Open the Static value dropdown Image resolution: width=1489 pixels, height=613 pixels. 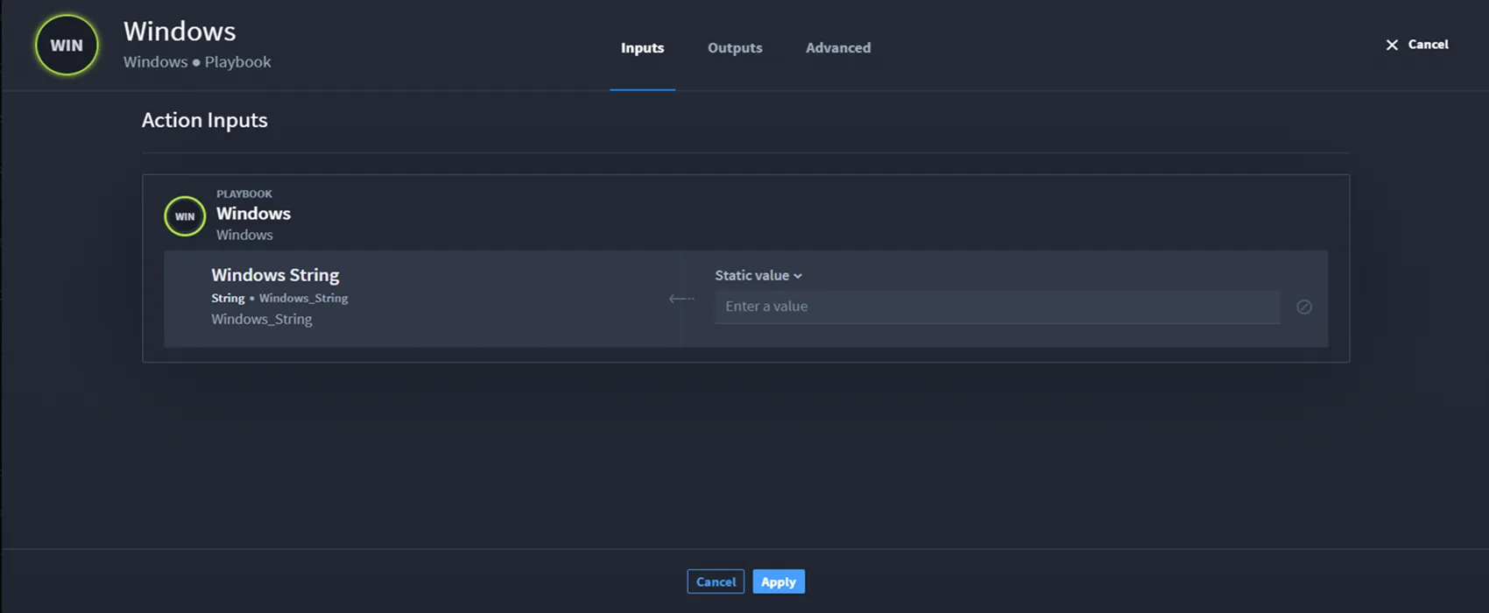[759, 275]
